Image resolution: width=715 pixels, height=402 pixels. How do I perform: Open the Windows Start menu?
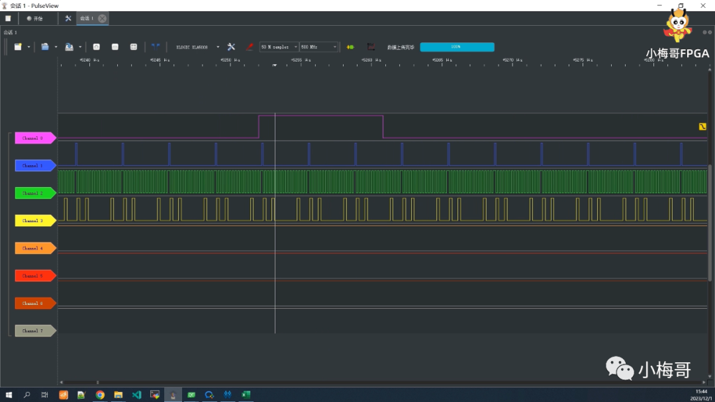[x=8, y=395]
